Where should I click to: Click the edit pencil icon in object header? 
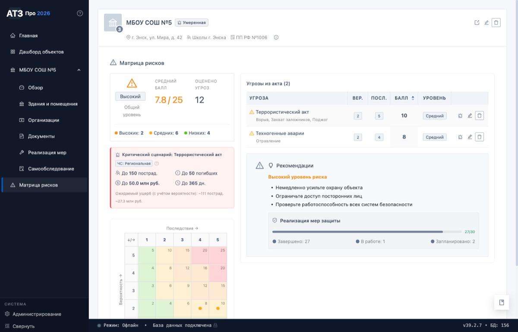486,23
